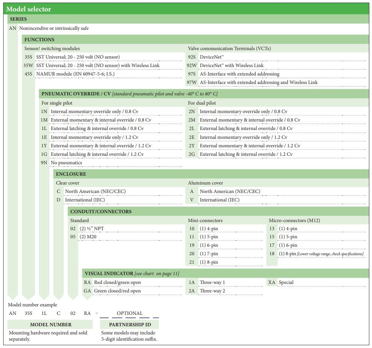Click the PARTNERSHIP ID label box
The image size is (372, 348).
(x=129, y=324)
